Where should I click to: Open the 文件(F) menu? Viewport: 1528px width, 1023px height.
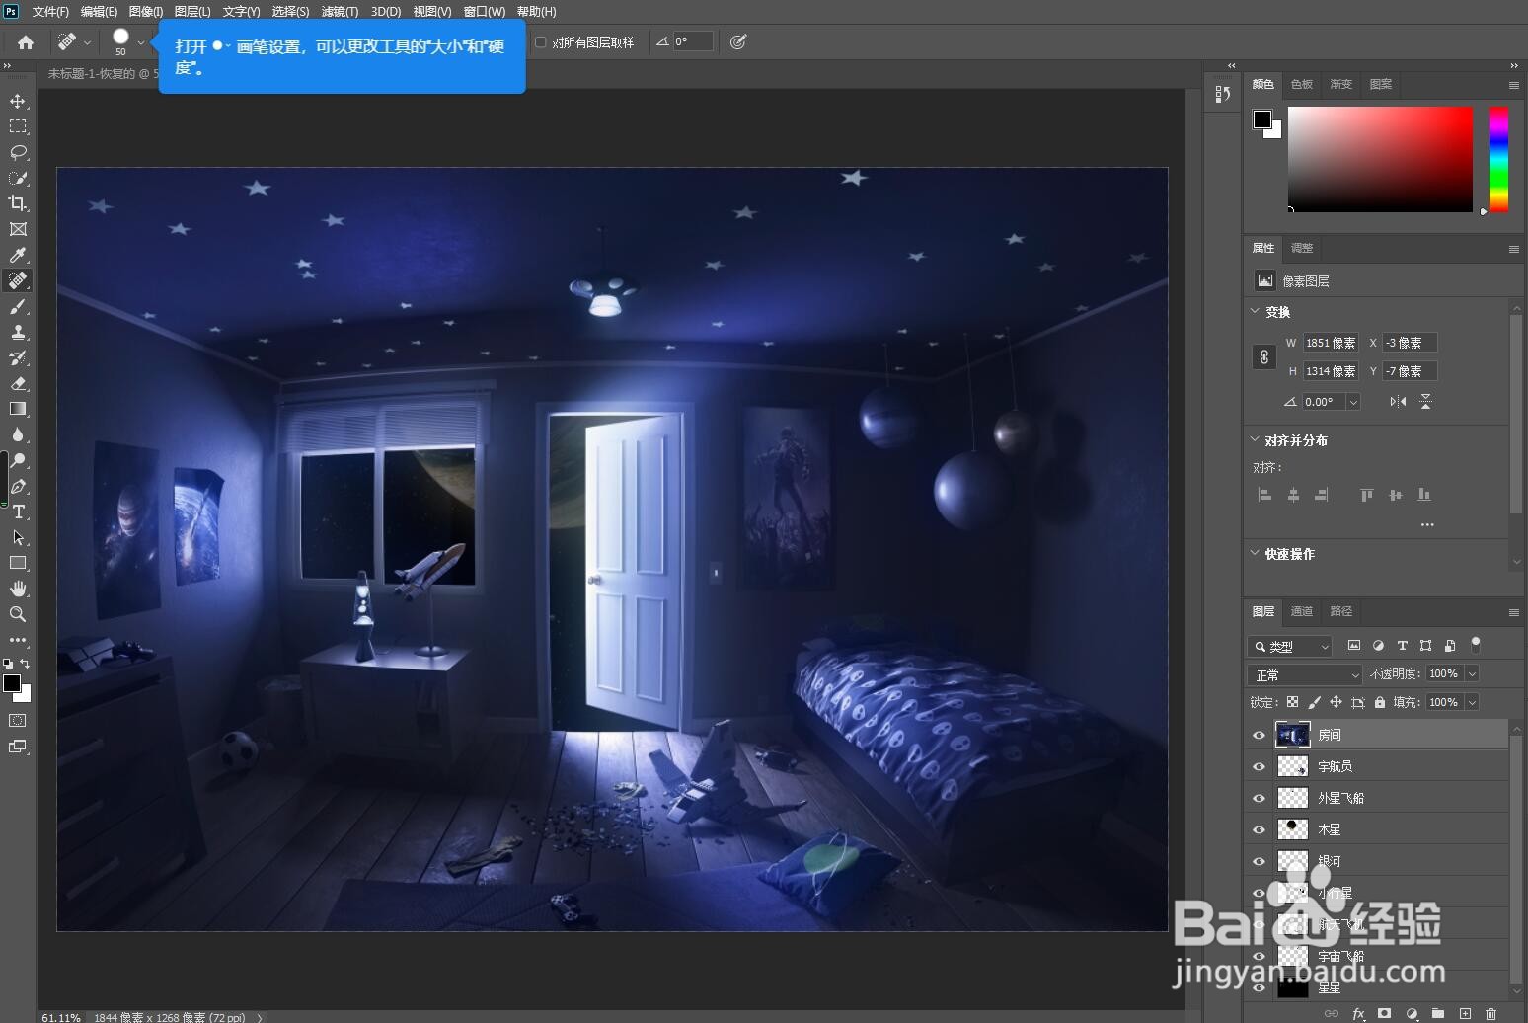pos(50,12)
